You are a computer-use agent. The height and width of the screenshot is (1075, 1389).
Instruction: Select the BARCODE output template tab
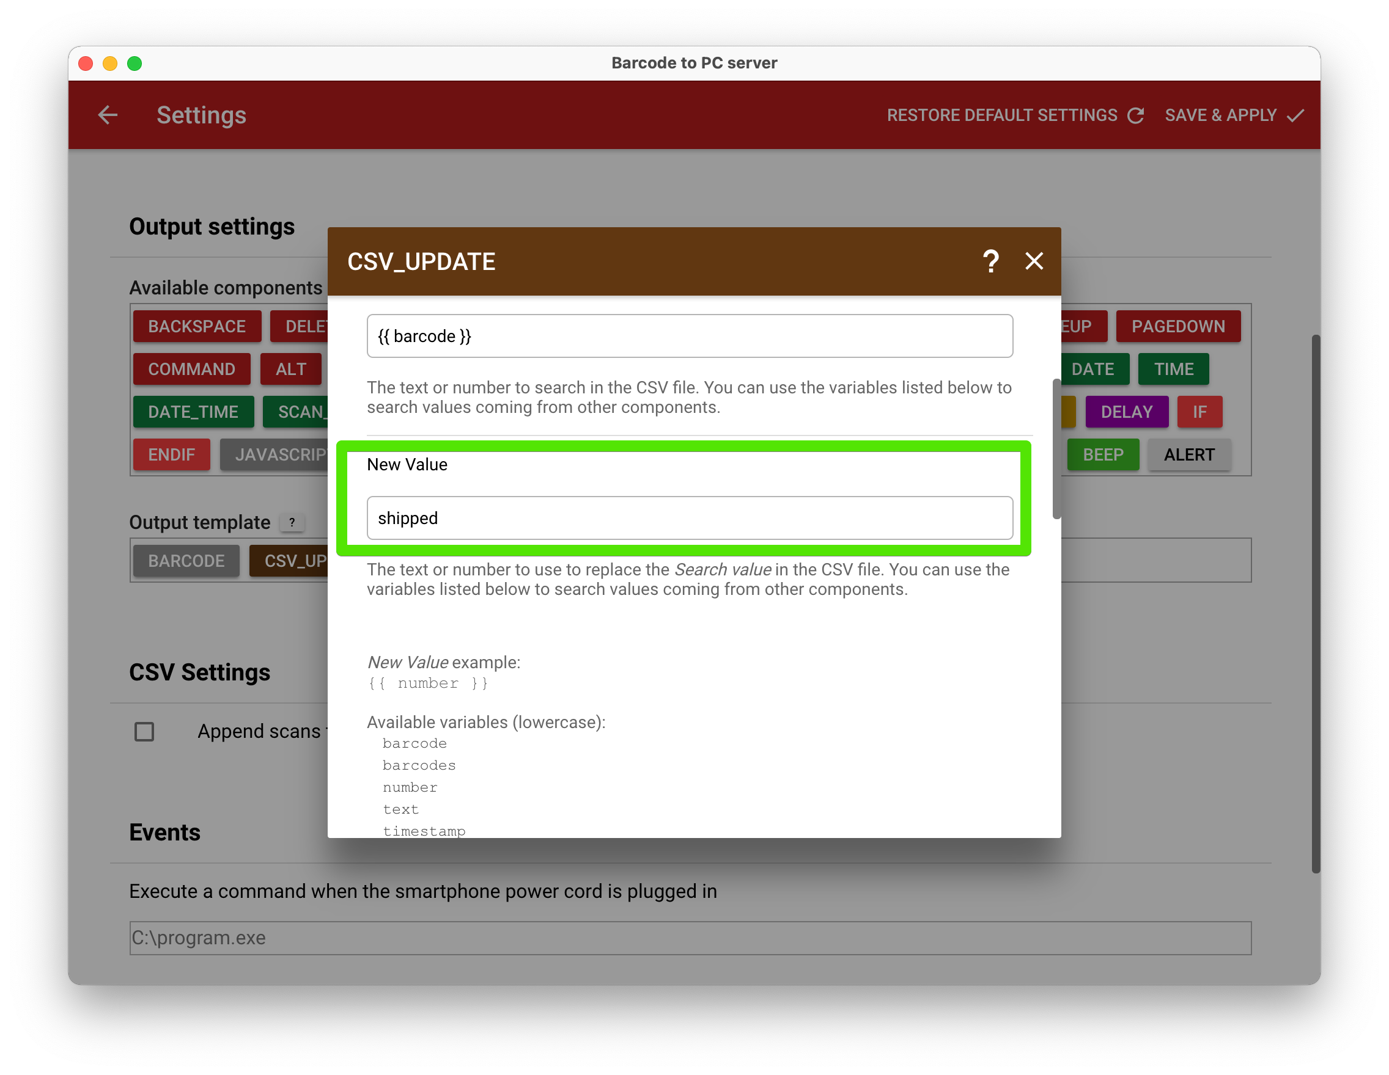[x=186, y=561]
